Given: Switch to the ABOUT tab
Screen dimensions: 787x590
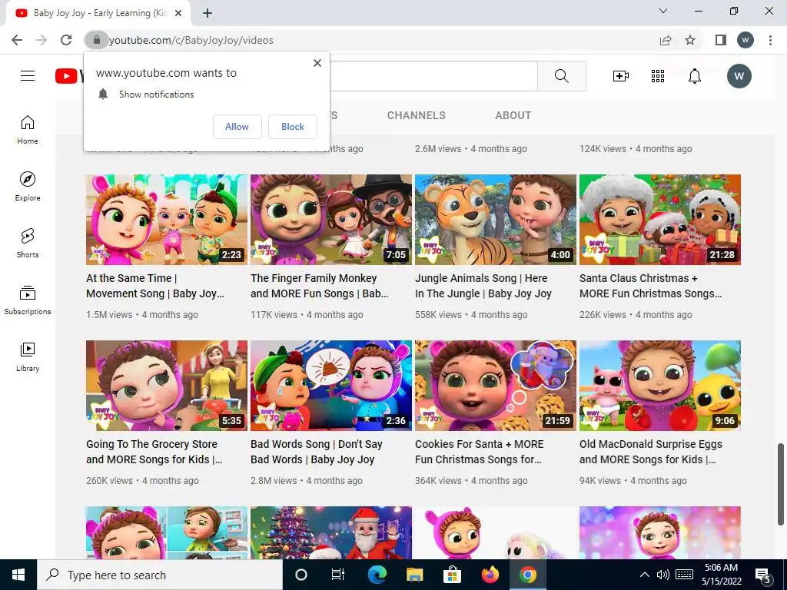Looking at the screenshot, I should (x=513, y=115).
